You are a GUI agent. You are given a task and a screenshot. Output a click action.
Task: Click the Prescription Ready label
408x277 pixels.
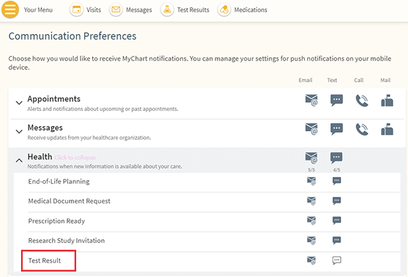coord(56,221)
